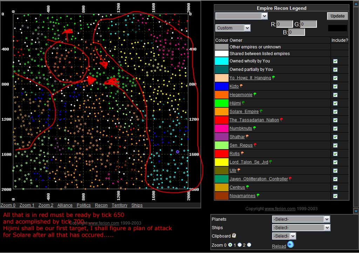Select the Zoom 2 radio button in the bottom panel
The width and height of the screenshot is (359, 253).
[249, 245]
